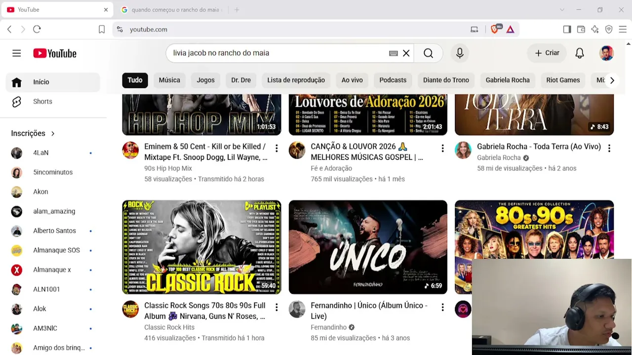Select the Podcasts filter chip
This screenshot has width=632, height=355.
click(x=393, y=80)
